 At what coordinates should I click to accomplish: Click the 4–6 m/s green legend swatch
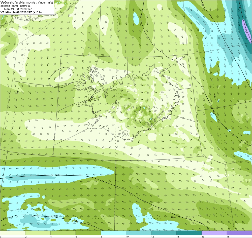pyautogui.click(x=63, y=233)
